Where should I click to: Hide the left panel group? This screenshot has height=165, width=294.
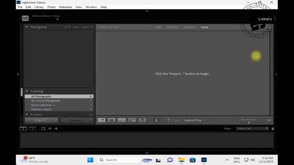coord(18,74)
